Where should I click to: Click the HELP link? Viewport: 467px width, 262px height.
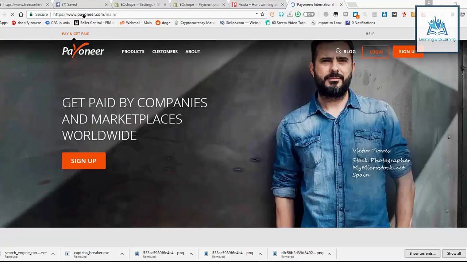(x=370, y=34)
